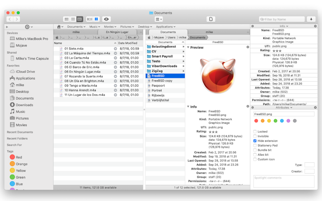Click the eye preview icon
Image resolution: width=322 pixels, height=201 pixels.
(x=106, y=19)
